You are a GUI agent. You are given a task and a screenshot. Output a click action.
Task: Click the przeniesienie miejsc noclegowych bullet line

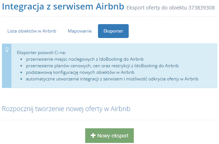(85, 59)
